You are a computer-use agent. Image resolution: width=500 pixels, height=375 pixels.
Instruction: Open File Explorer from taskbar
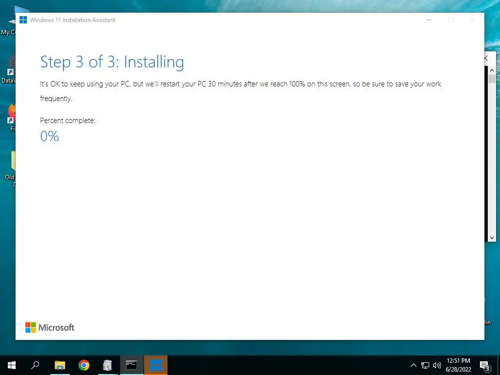pyautogui.click(x=60, y=365)
